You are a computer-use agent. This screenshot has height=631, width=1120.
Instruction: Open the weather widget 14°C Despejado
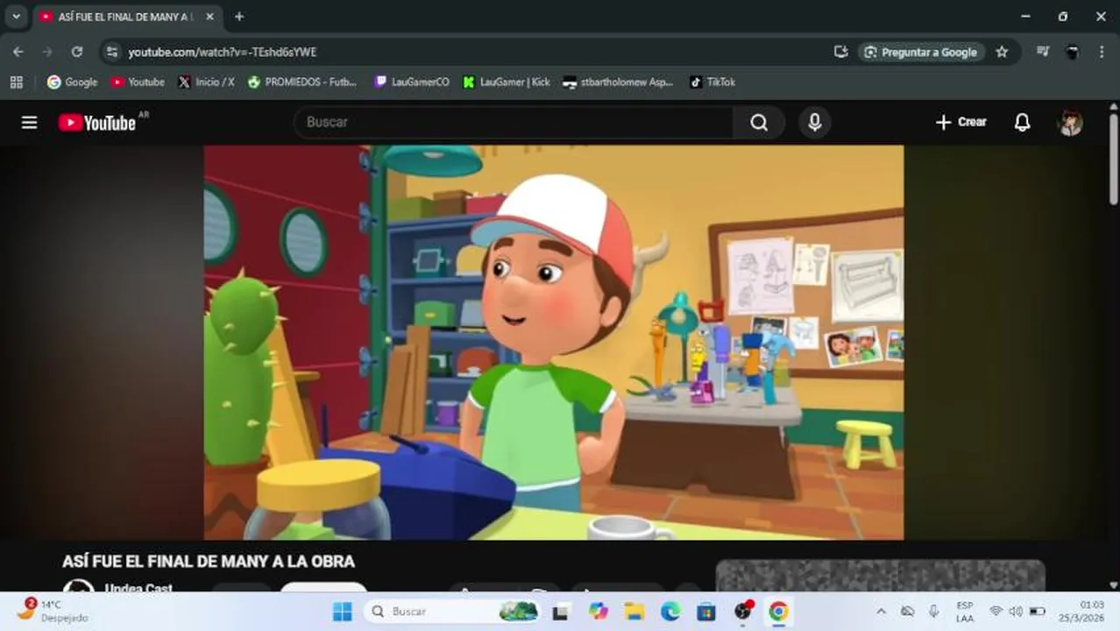[53, 611]
